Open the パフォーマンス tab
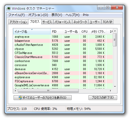Viewport: 130px width, 119px height. (x=63, y=22)
